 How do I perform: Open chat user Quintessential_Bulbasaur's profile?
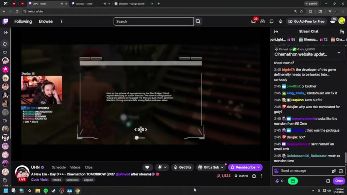pos(306,156)
